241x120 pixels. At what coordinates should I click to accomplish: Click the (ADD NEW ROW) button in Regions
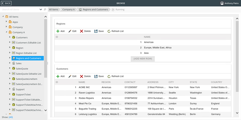click(143, 59)
